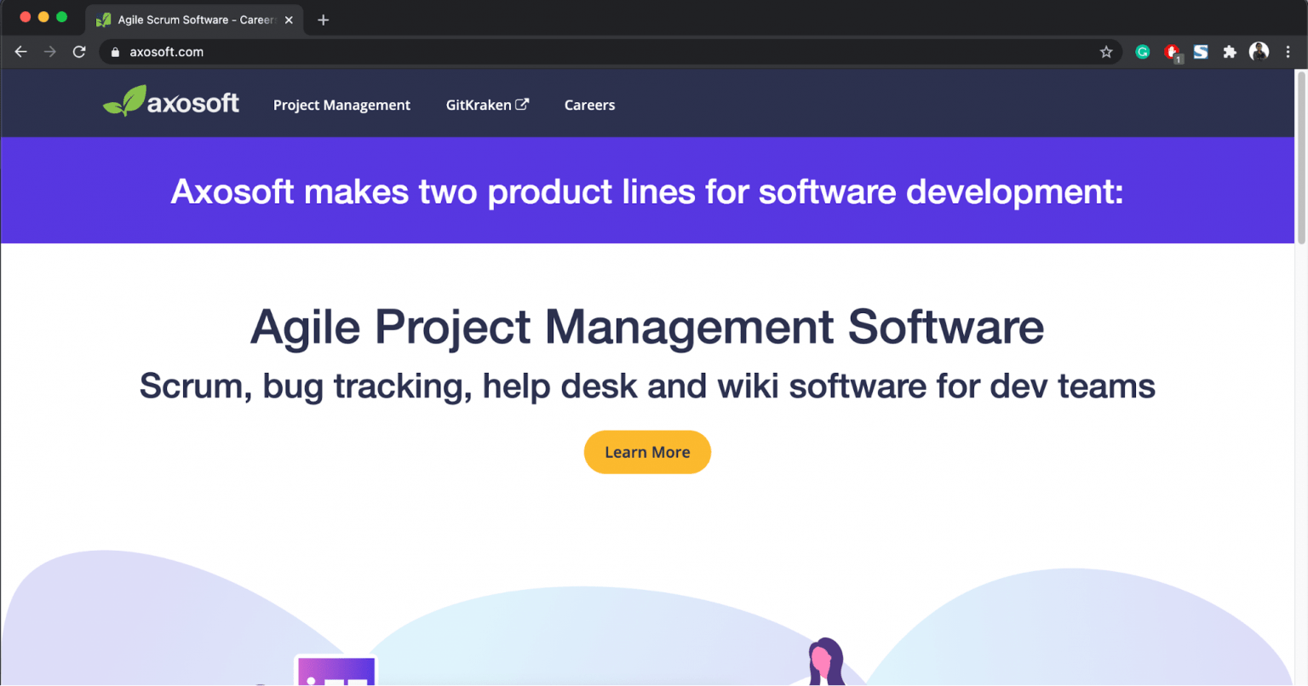Click the blue S extension icon
Screen dimensions: 1308x686
[1201, 52]
